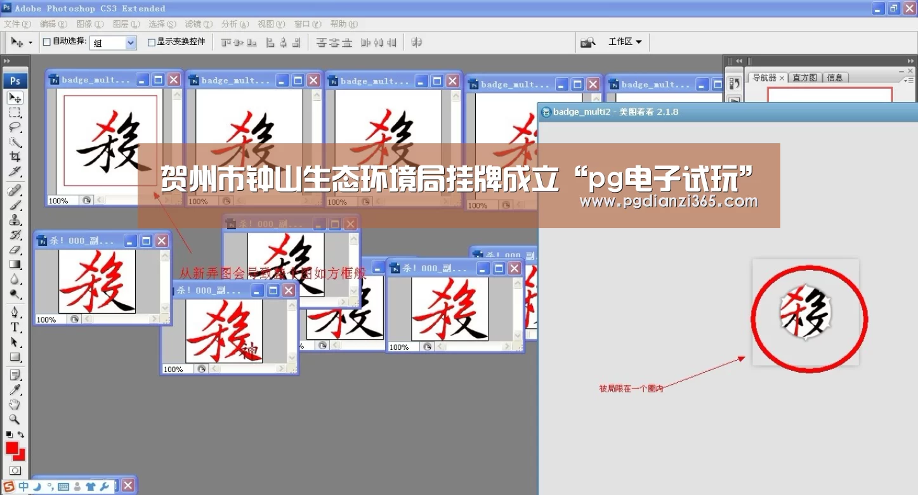Select the Zoom tool

point(15,419)
